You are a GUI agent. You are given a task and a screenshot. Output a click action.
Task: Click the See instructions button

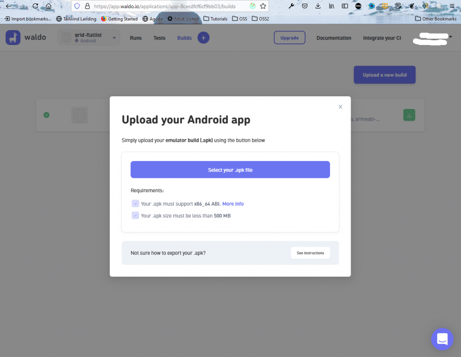pyautogui.click(x=310, y=253)
